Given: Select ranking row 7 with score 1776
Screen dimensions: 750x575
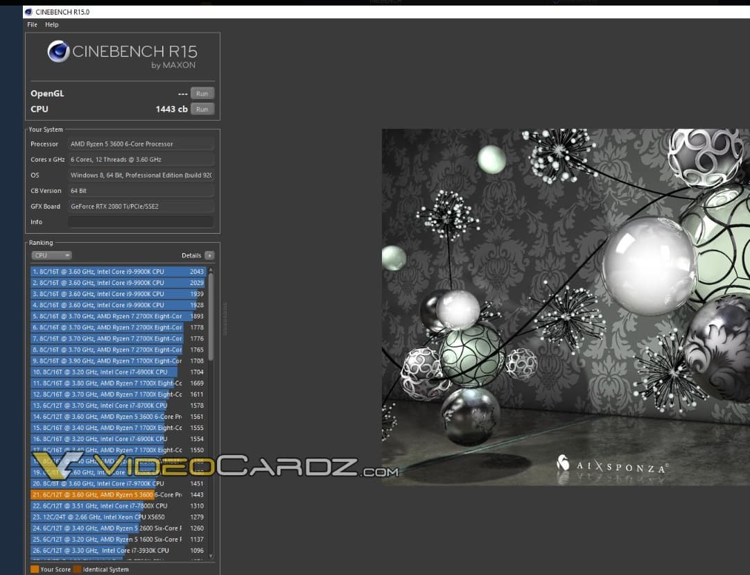Looking at the screenshot, I should (119, 338).
